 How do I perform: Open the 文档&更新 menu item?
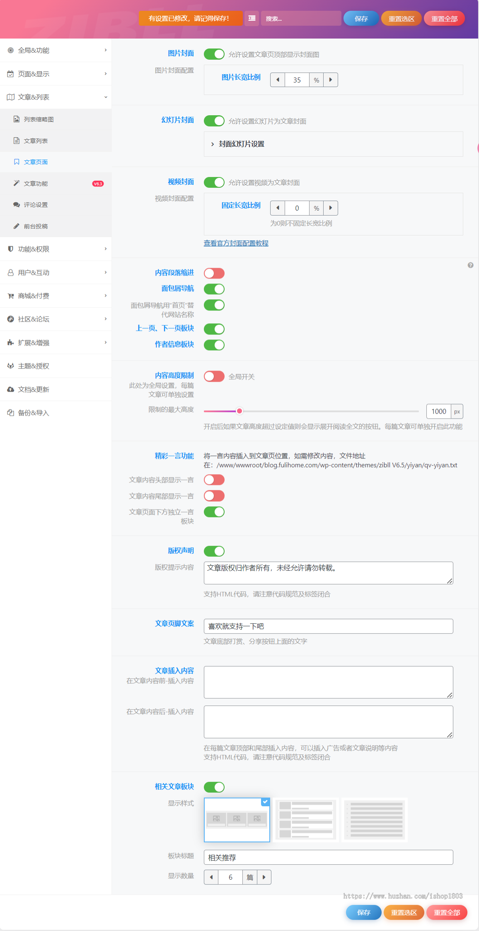pyautogui.click(x=56, y=389)
